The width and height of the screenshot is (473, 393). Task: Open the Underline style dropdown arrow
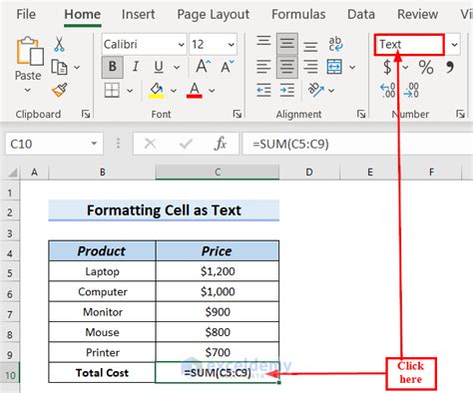(177, 68)
